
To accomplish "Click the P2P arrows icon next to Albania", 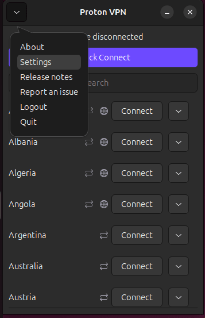I will [x=89, y=142].
